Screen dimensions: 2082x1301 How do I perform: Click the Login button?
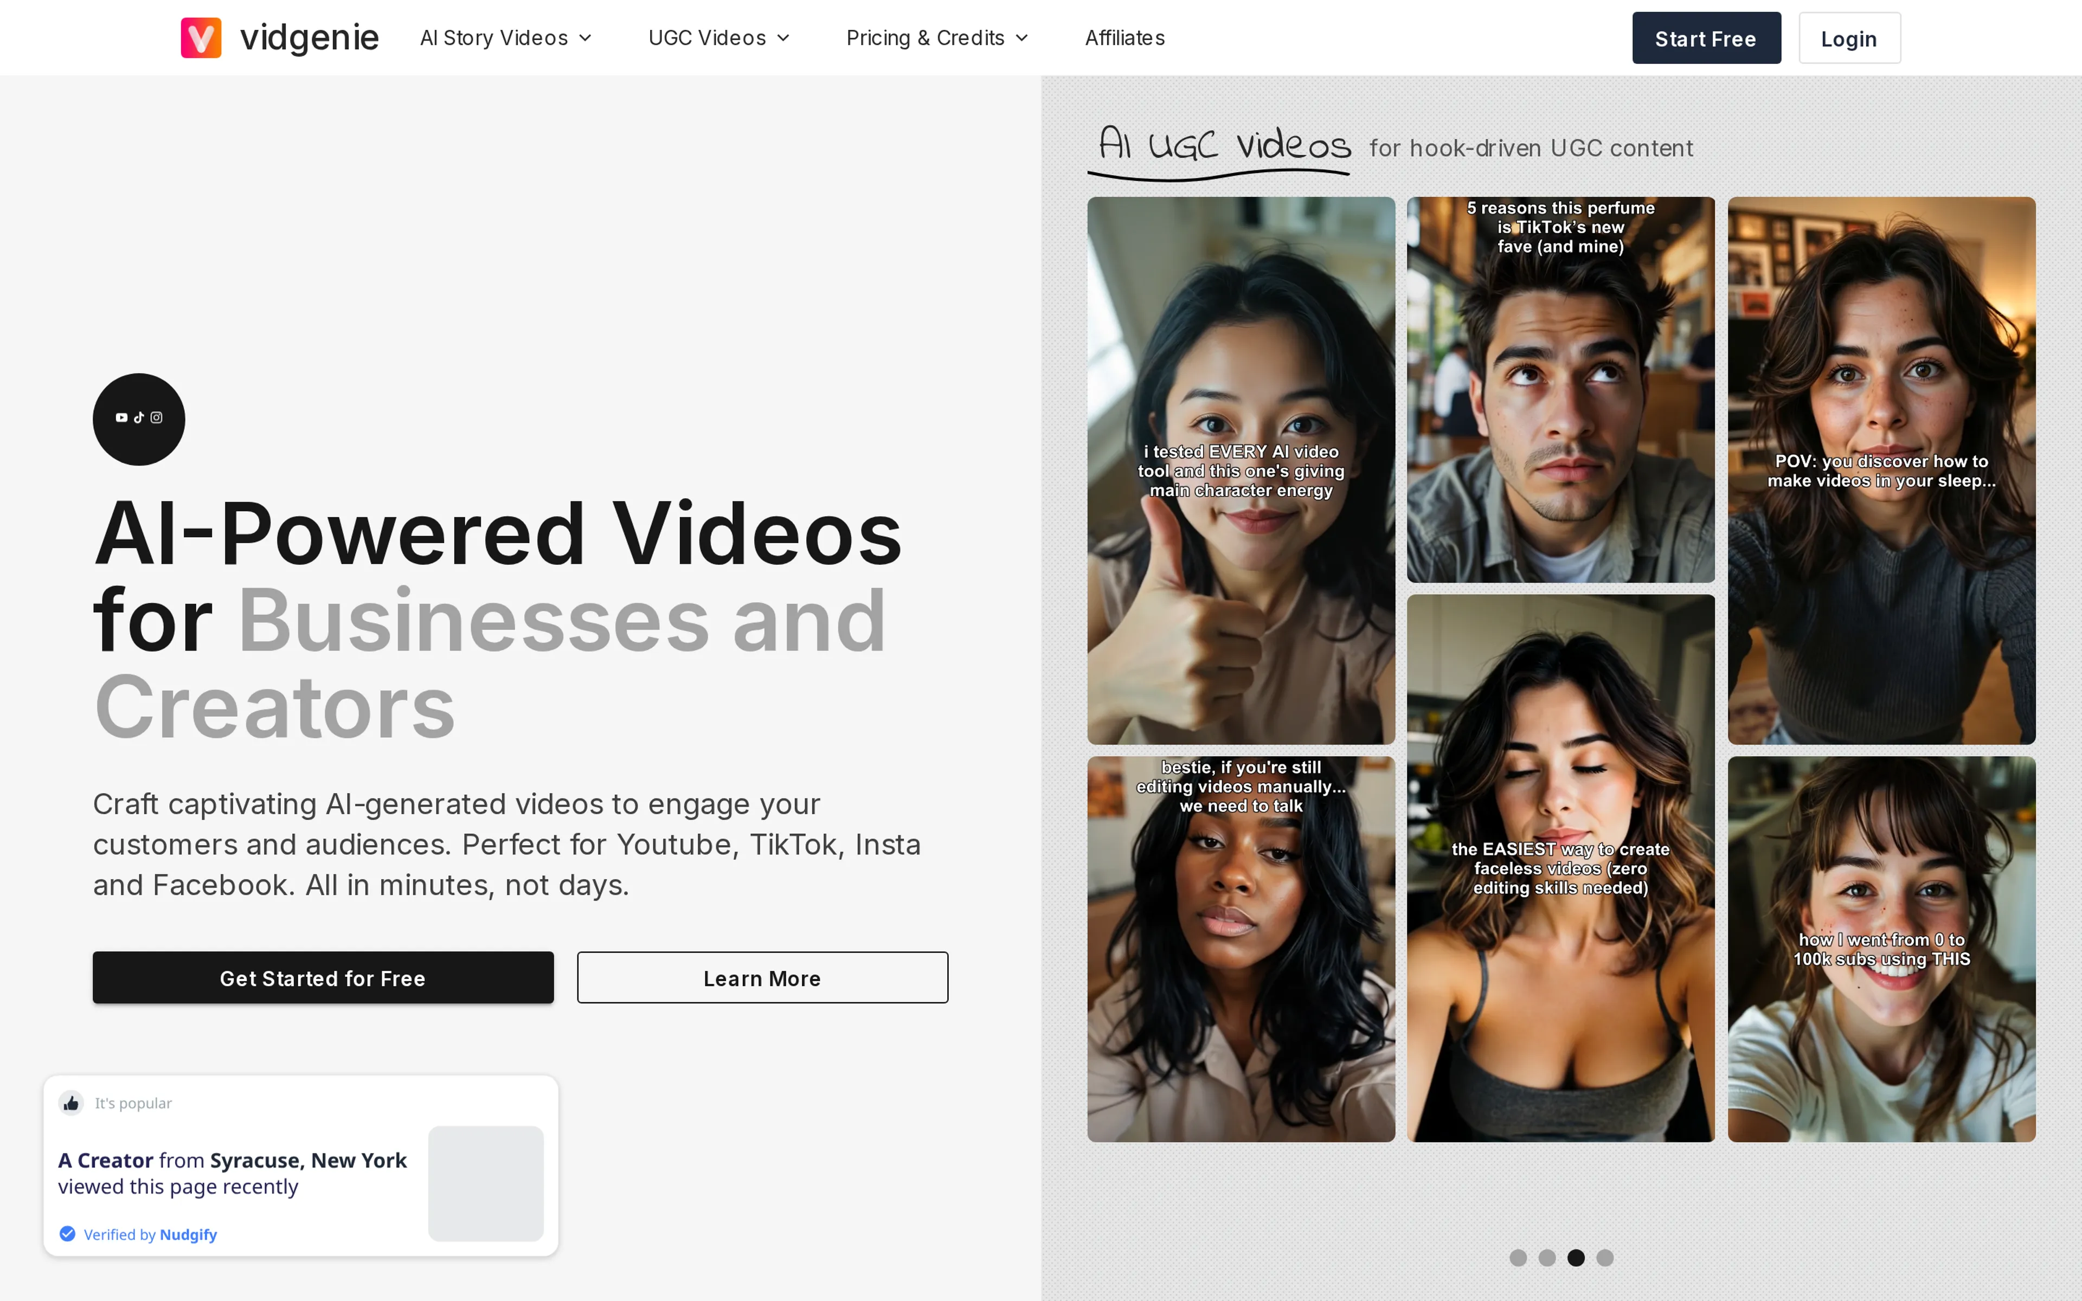[1849, 38]
